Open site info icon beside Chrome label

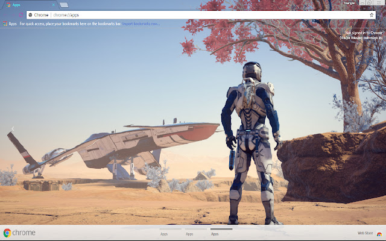coord(31,15)
